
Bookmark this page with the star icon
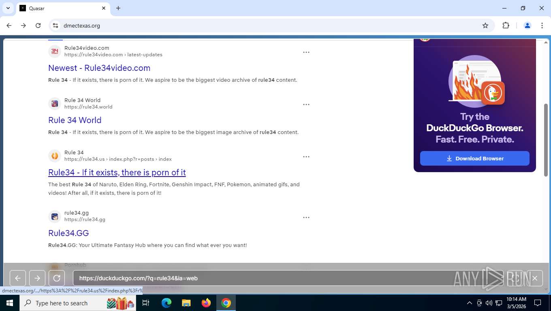click(485, 26)
